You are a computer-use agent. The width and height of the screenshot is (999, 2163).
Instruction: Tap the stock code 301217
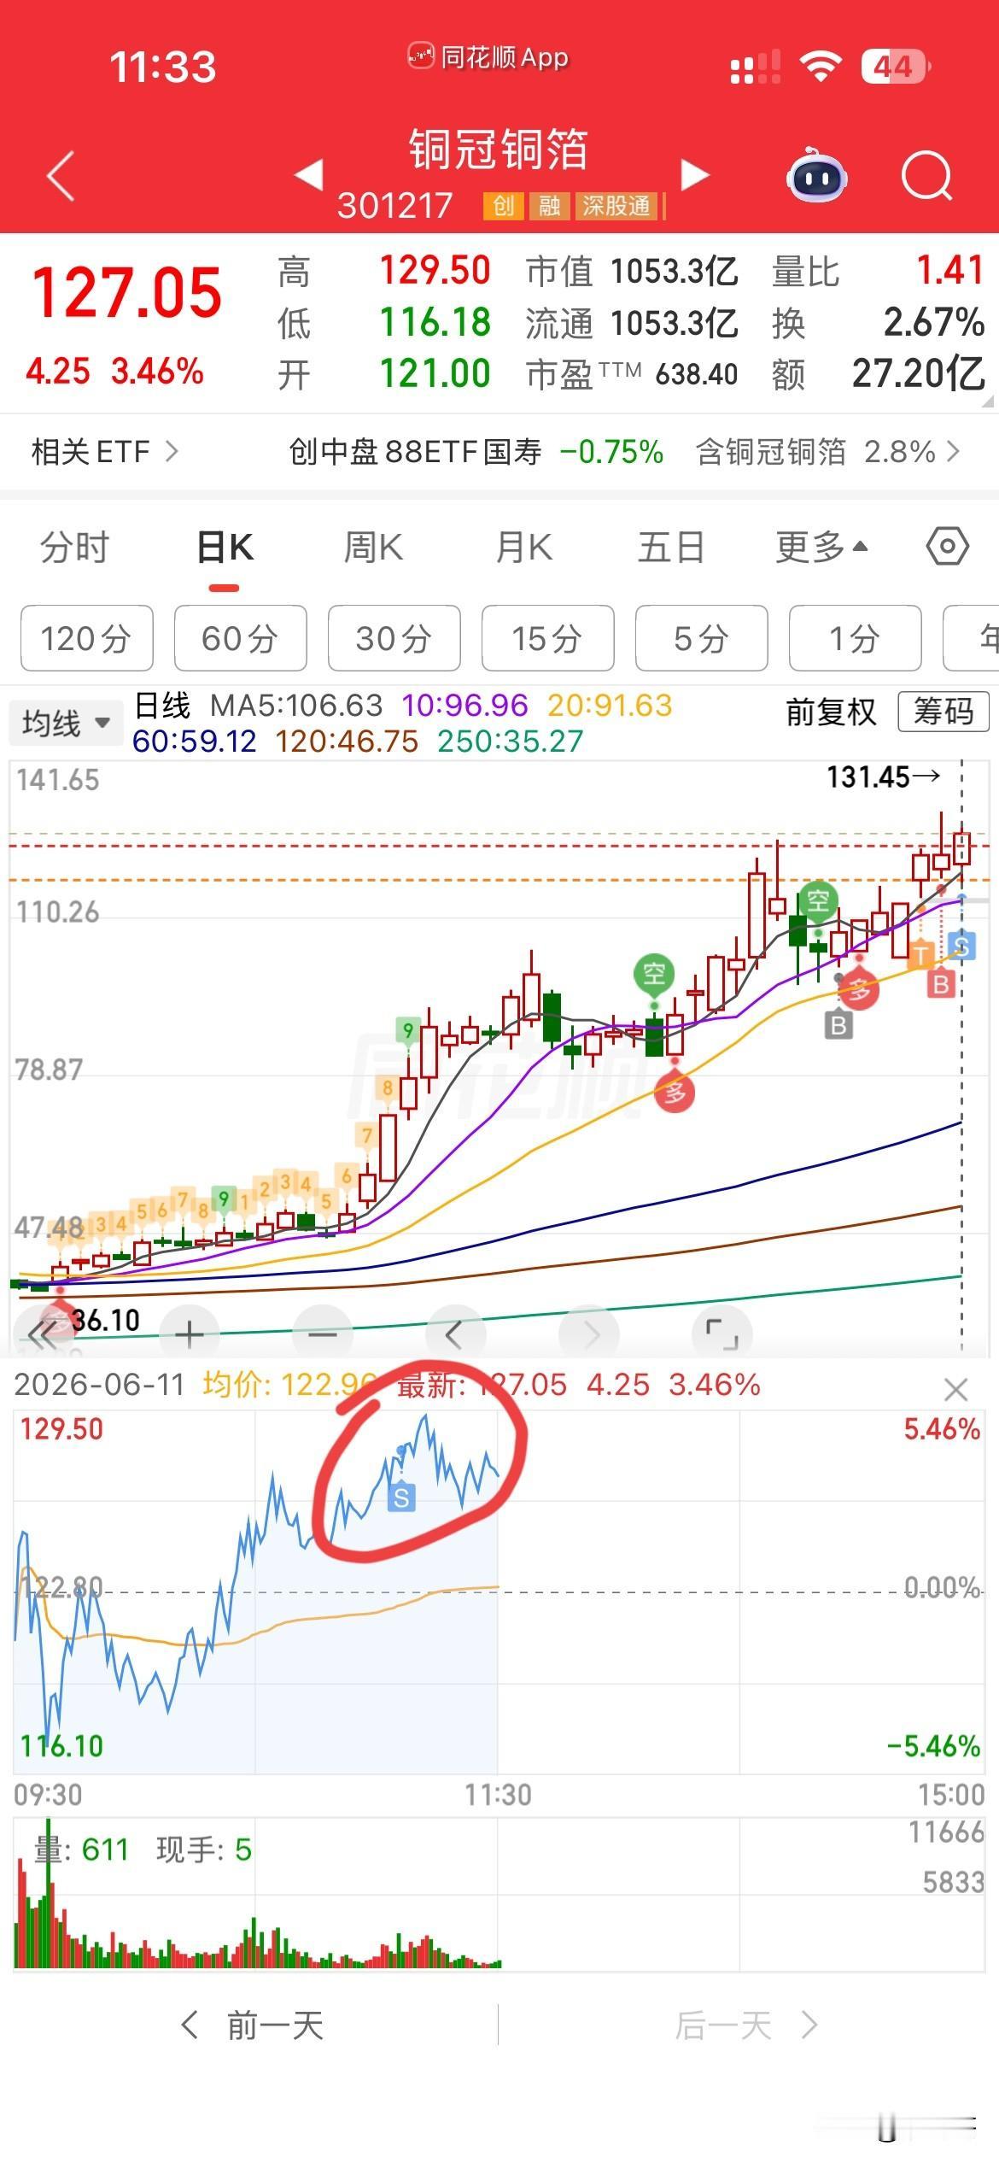click(x=394, y=206)
